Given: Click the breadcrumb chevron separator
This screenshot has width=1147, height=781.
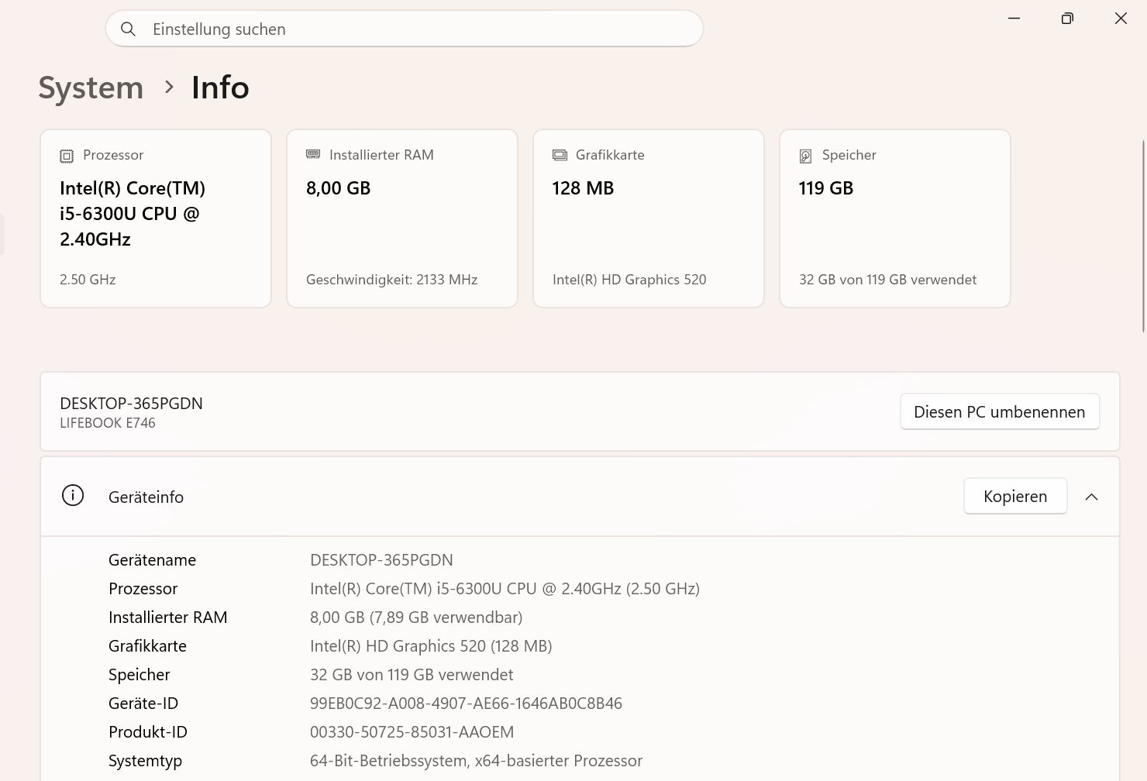Looking at the screenshot, I should pos(169,88).
